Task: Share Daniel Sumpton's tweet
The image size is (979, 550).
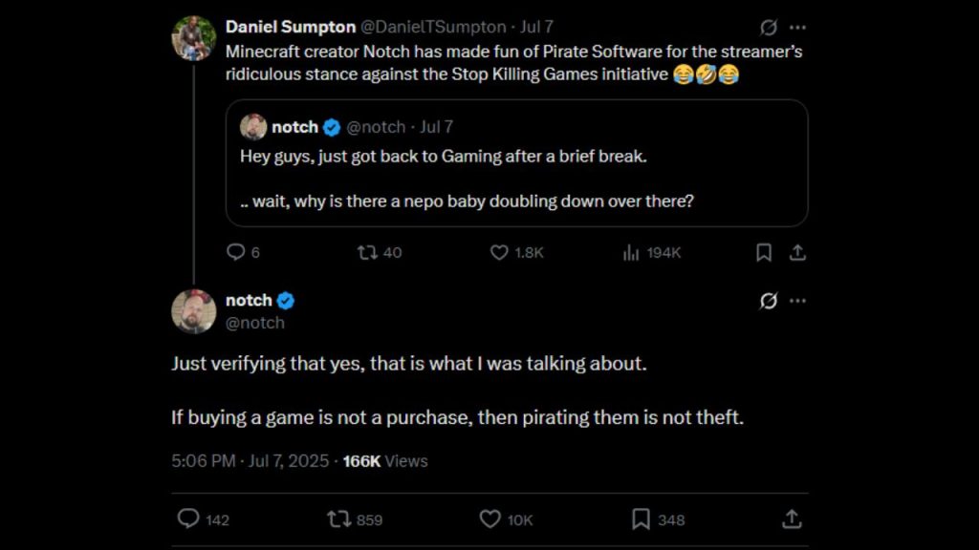Action: [797, 252]
